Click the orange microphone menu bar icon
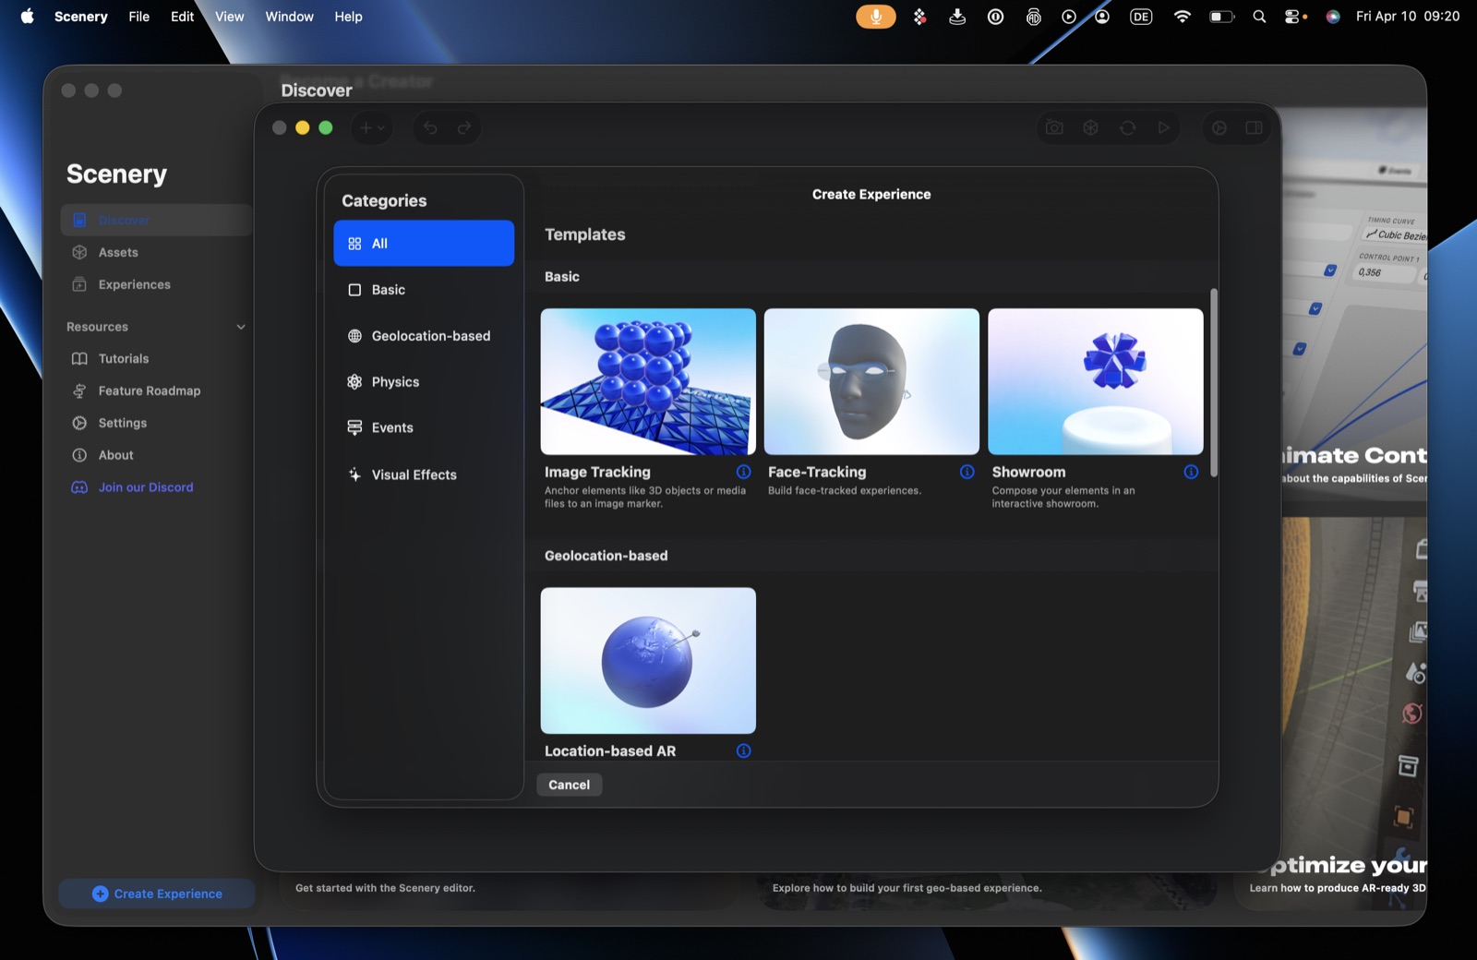Image resolution: width=1477 pixels, height=960 pixels. coord(875,17)
